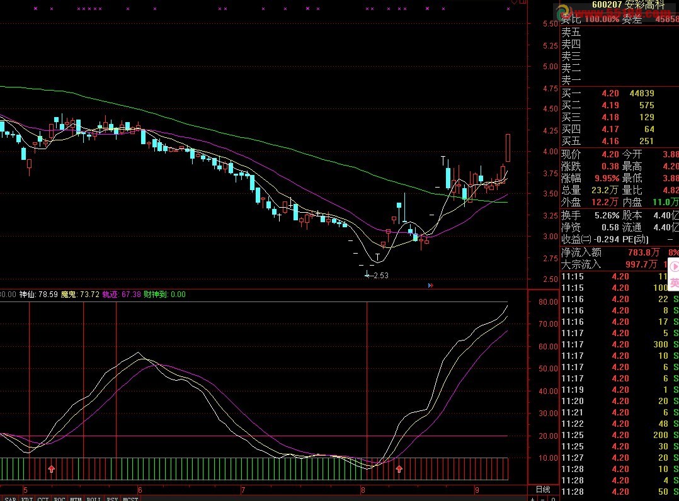The width and height of the screenshot is (679, 501).
Task: Click the 2.53 low price label
Action: [380, 275]
